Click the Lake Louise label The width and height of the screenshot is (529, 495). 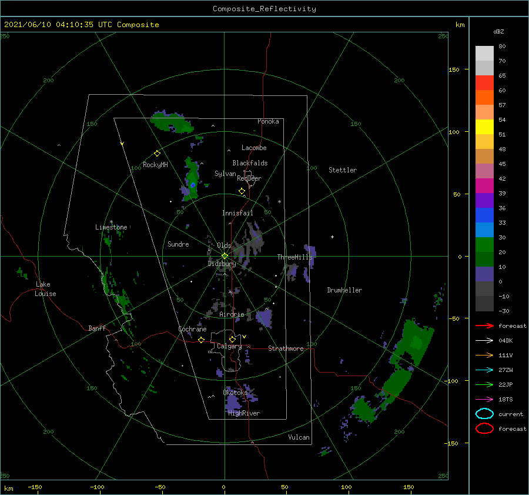[45, 289]
